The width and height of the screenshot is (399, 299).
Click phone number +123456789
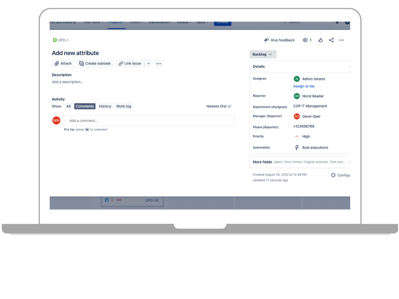coord(303,126)
